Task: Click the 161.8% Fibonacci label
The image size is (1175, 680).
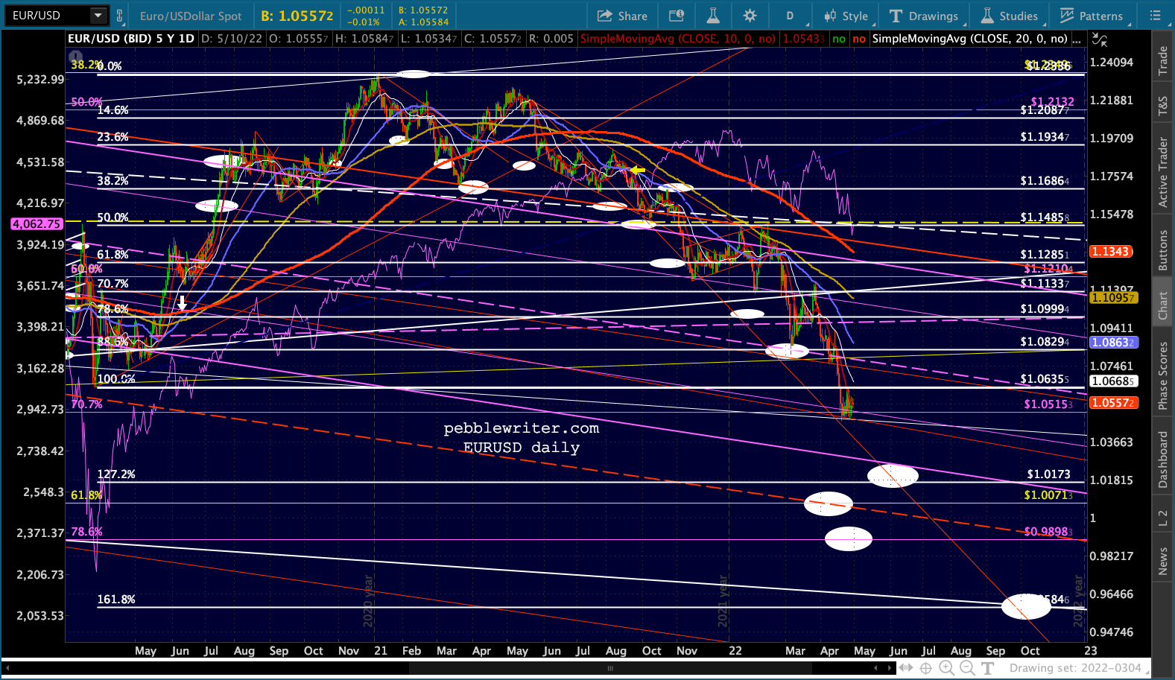Action: click(x=116, y=600)
